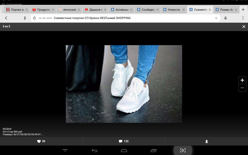Tap the microphone voice search icon
This screenshot has width=248, height=155.
coord(225,18)
